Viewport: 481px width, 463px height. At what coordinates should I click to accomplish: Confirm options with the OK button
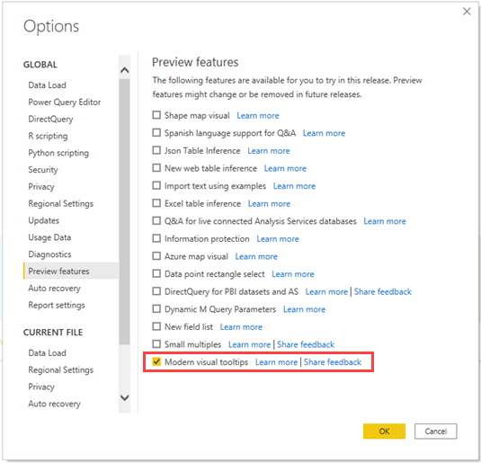point(384,432)
